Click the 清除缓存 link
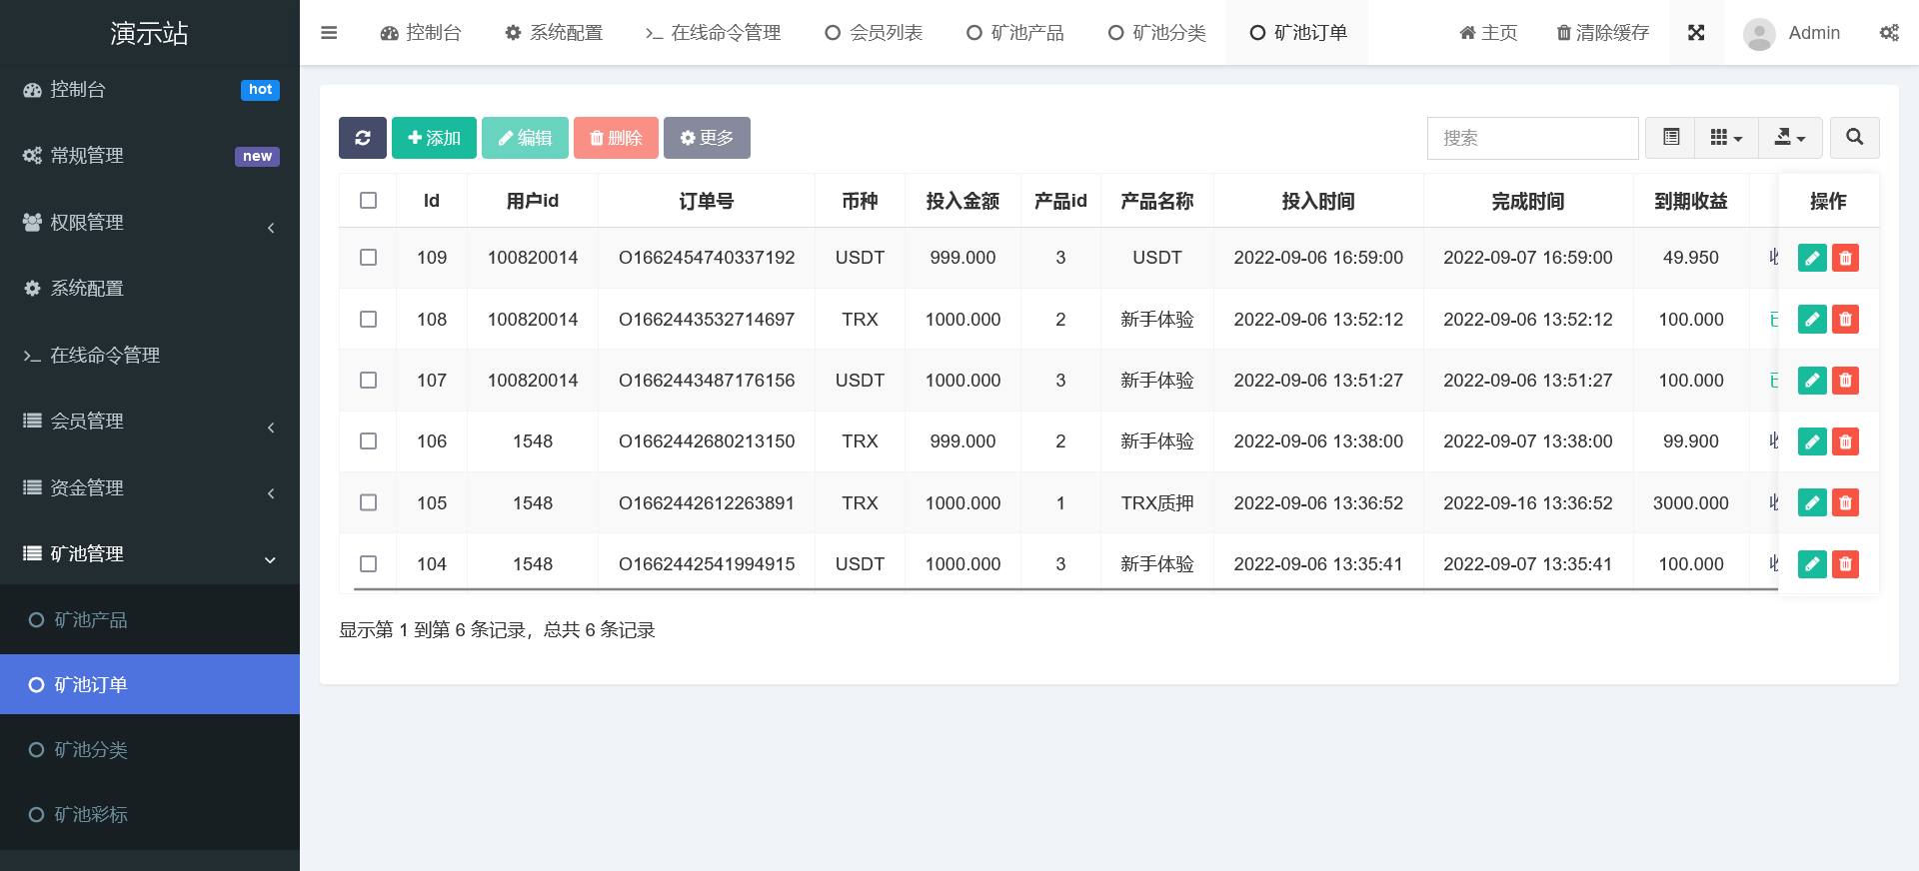The image size is (1919, 871). click(x=1602, y=33)
